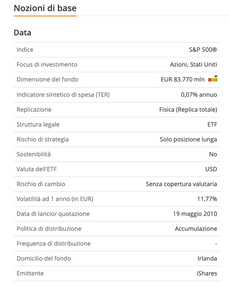This screenshot has width=230, height=287.
Task: Click the Accumulazione distribution policy value
Action: tap(196, 229)
